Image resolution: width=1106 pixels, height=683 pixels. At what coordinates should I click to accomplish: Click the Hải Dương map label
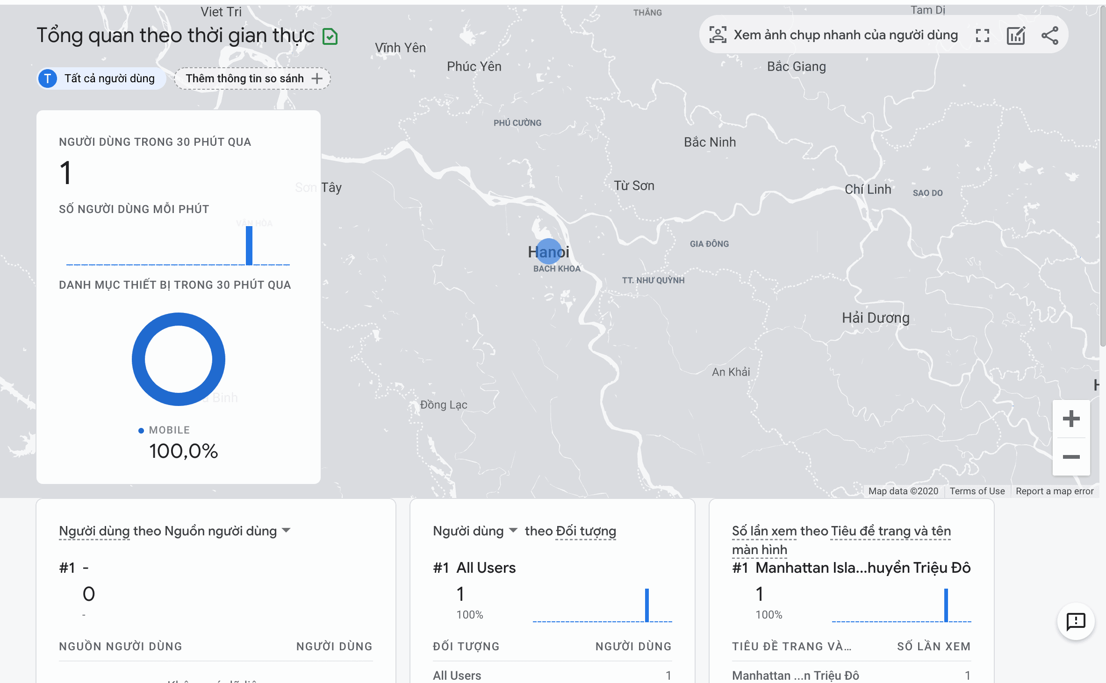pos(876,318)
